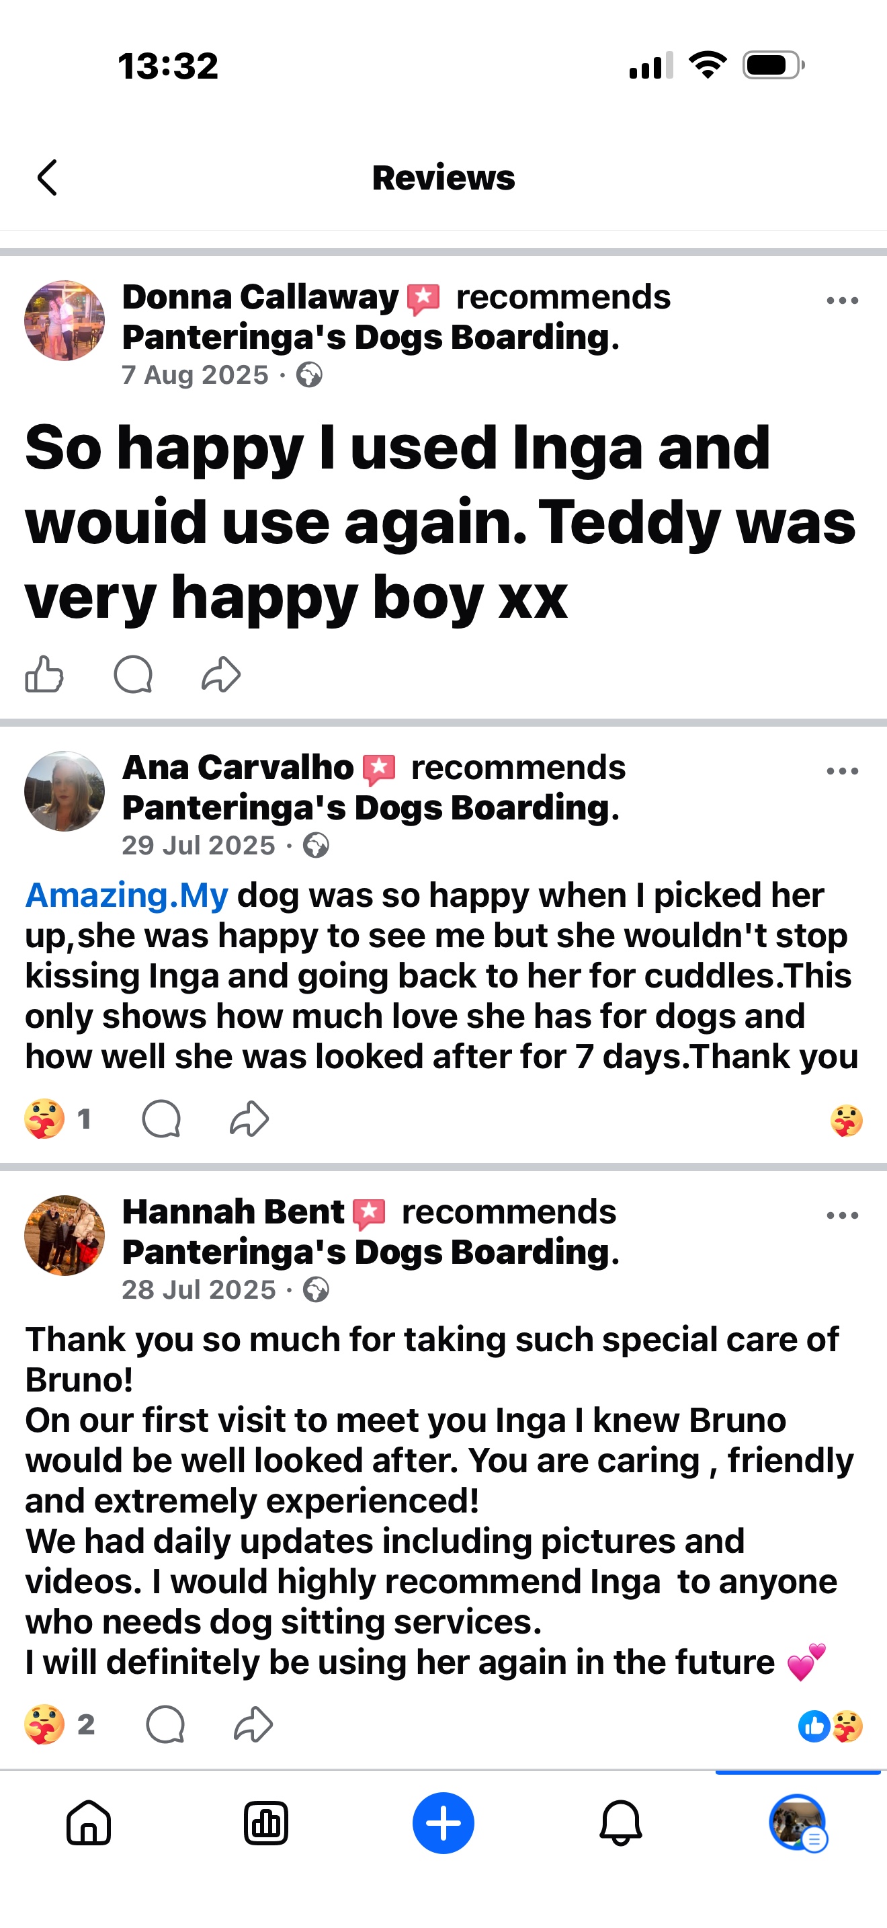
Task: Comment on Donna Callaway's review
Action: [x=133, y=674]
